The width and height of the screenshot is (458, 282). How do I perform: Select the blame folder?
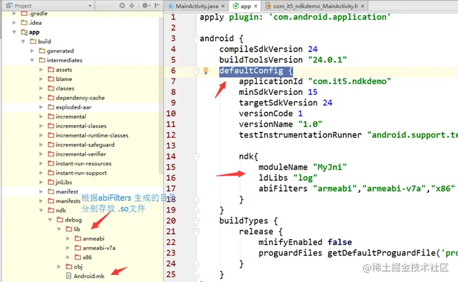pyautogui.click(x=60, y=79)
